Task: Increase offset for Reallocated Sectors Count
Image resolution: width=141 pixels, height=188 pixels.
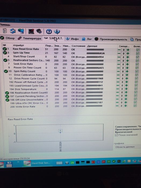Action: (x=128, y=61)
